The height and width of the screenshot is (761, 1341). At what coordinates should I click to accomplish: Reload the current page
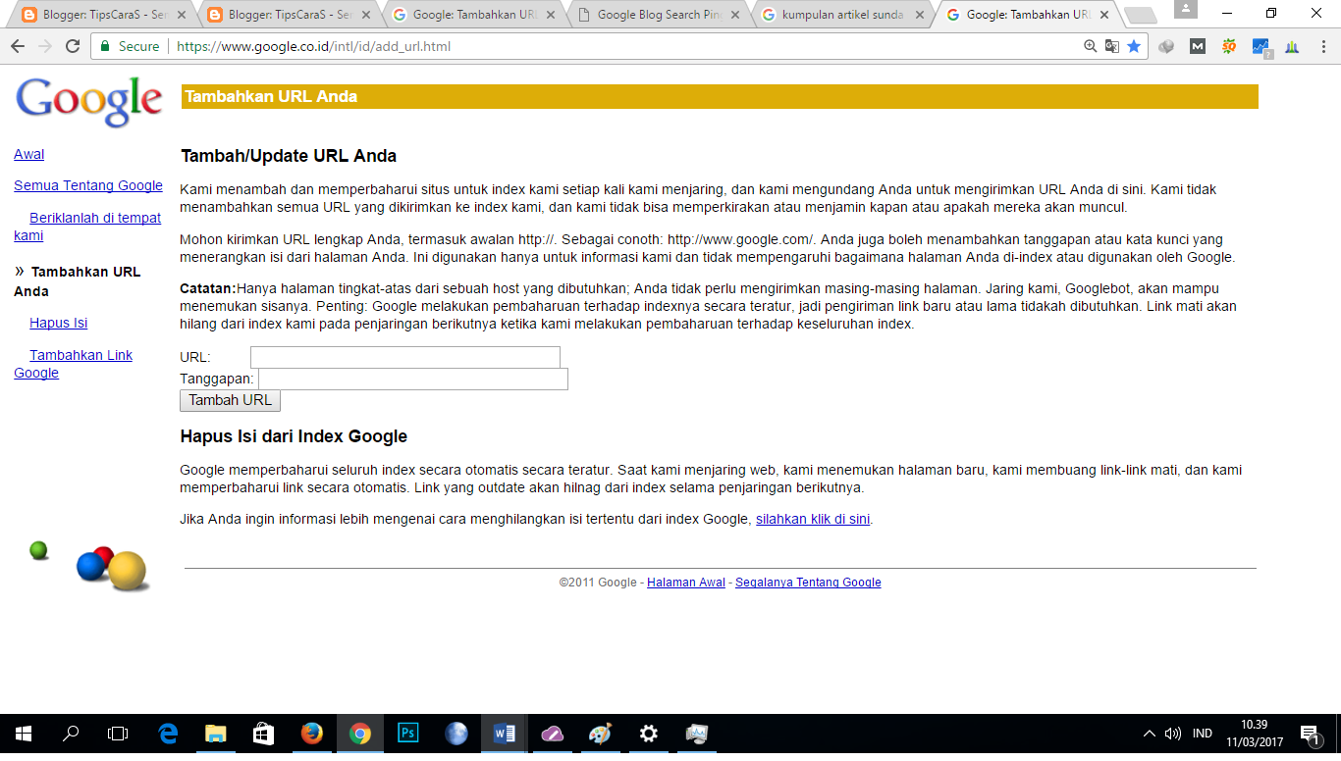pyautogui.click(x=73, y=46)
